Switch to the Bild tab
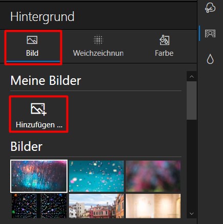This screenshot has height=224, width=223. [32, 47]
